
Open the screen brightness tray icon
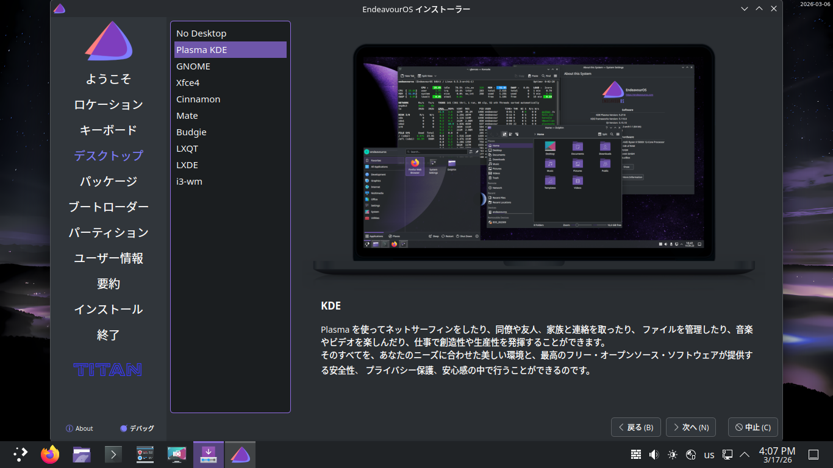673,455
